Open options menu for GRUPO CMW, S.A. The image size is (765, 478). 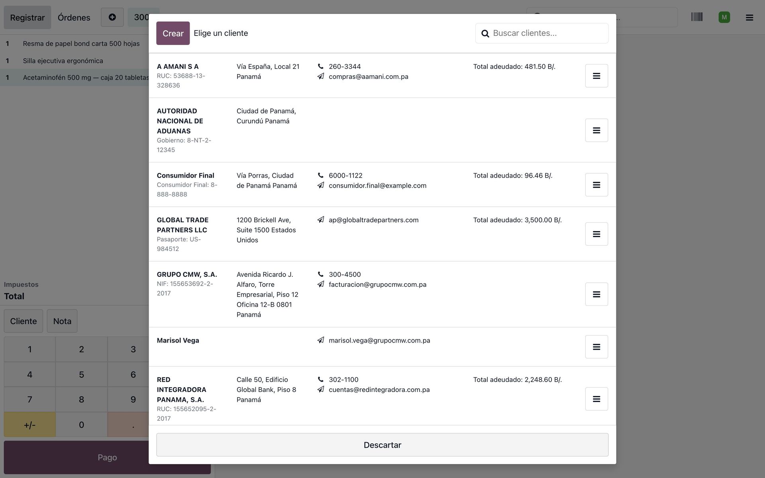pyautogui.click(x=596, y=294)
